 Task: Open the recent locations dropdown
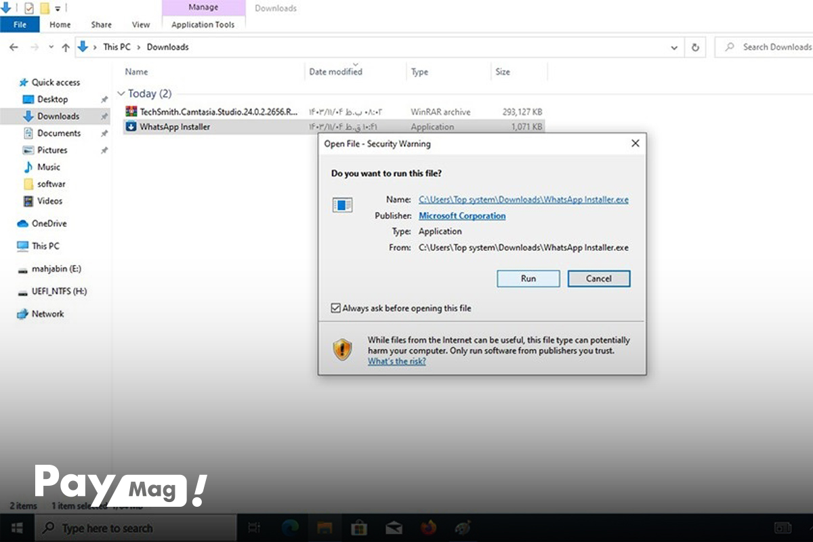[51, 47]
